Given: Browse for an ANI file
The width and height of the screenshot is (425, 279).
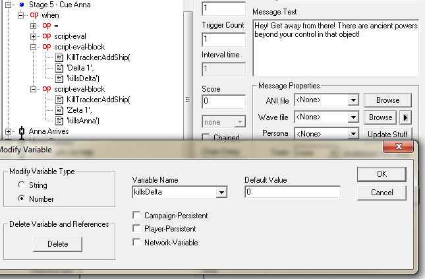Looking at the screenshot, I should [387, 100].
